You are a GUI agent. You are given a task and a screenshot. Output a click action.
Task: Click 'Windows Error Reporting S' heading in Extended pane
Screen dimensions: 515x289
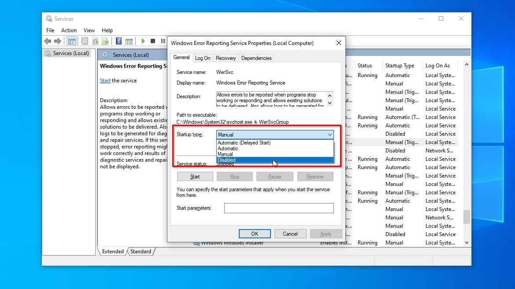coord(133,66)
